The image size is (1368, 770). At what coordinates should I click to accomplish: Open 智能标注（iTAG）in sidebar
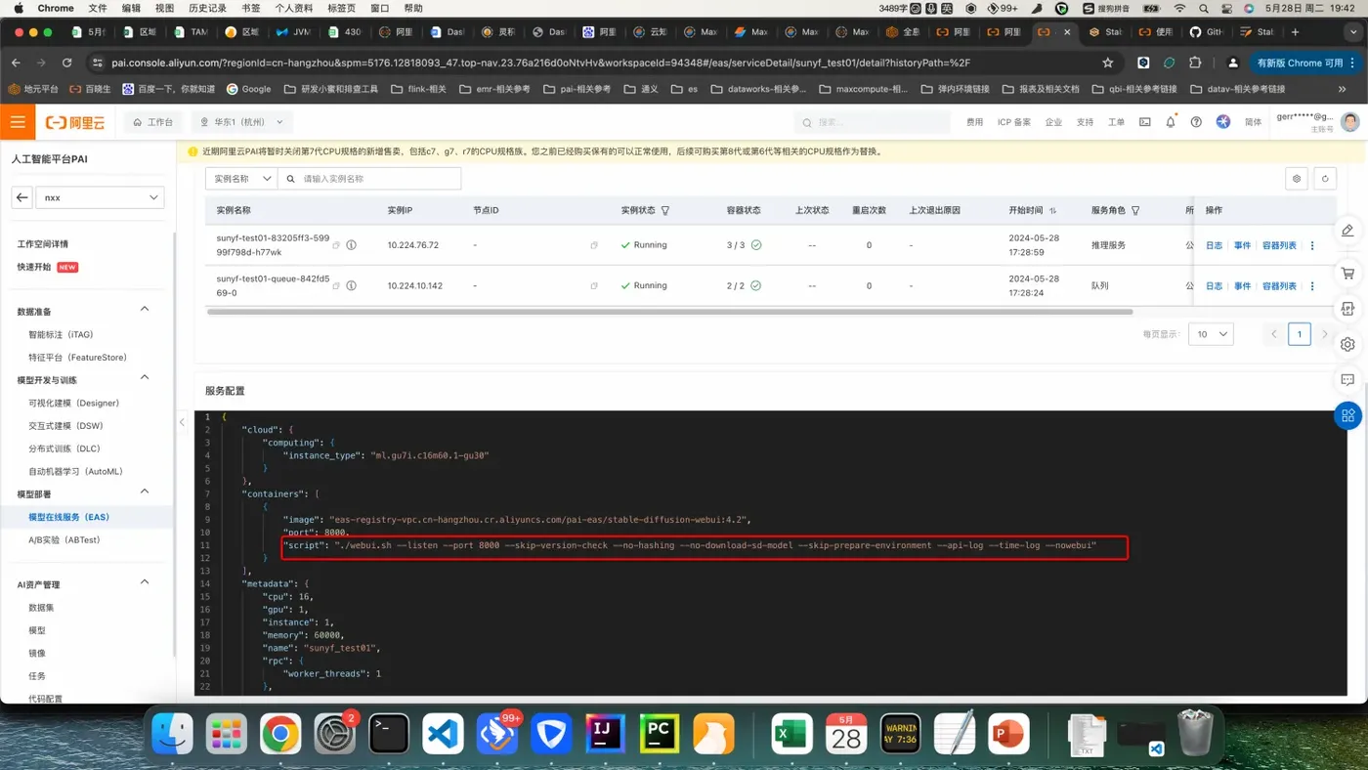tap(61, 334)
